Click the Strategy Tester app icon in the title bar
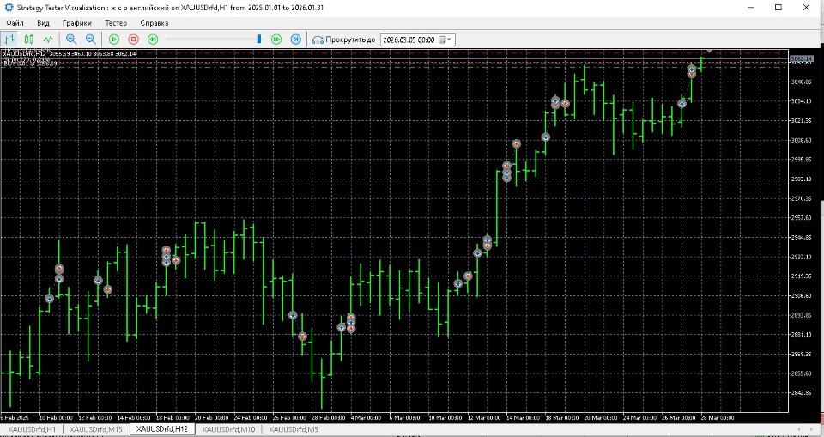This screenshot has height=437, width=824. click(x=8, y=8)
